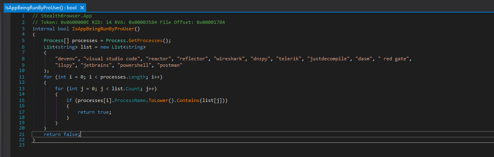494x157 pixels.
Task: Click line number 15 in the gutter
Action: (22, 100)
